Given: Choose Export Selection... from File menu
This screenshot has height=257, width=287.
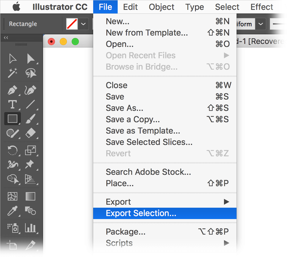Looking at the screenshot, I should [165, 213].
